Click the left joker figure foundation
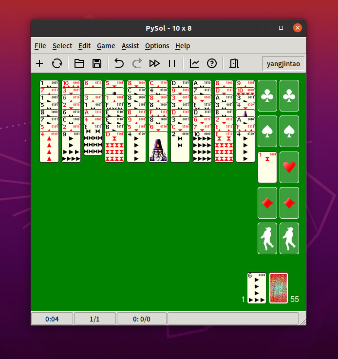The height and width of the screenshot is (359, 338). (267, 239)
